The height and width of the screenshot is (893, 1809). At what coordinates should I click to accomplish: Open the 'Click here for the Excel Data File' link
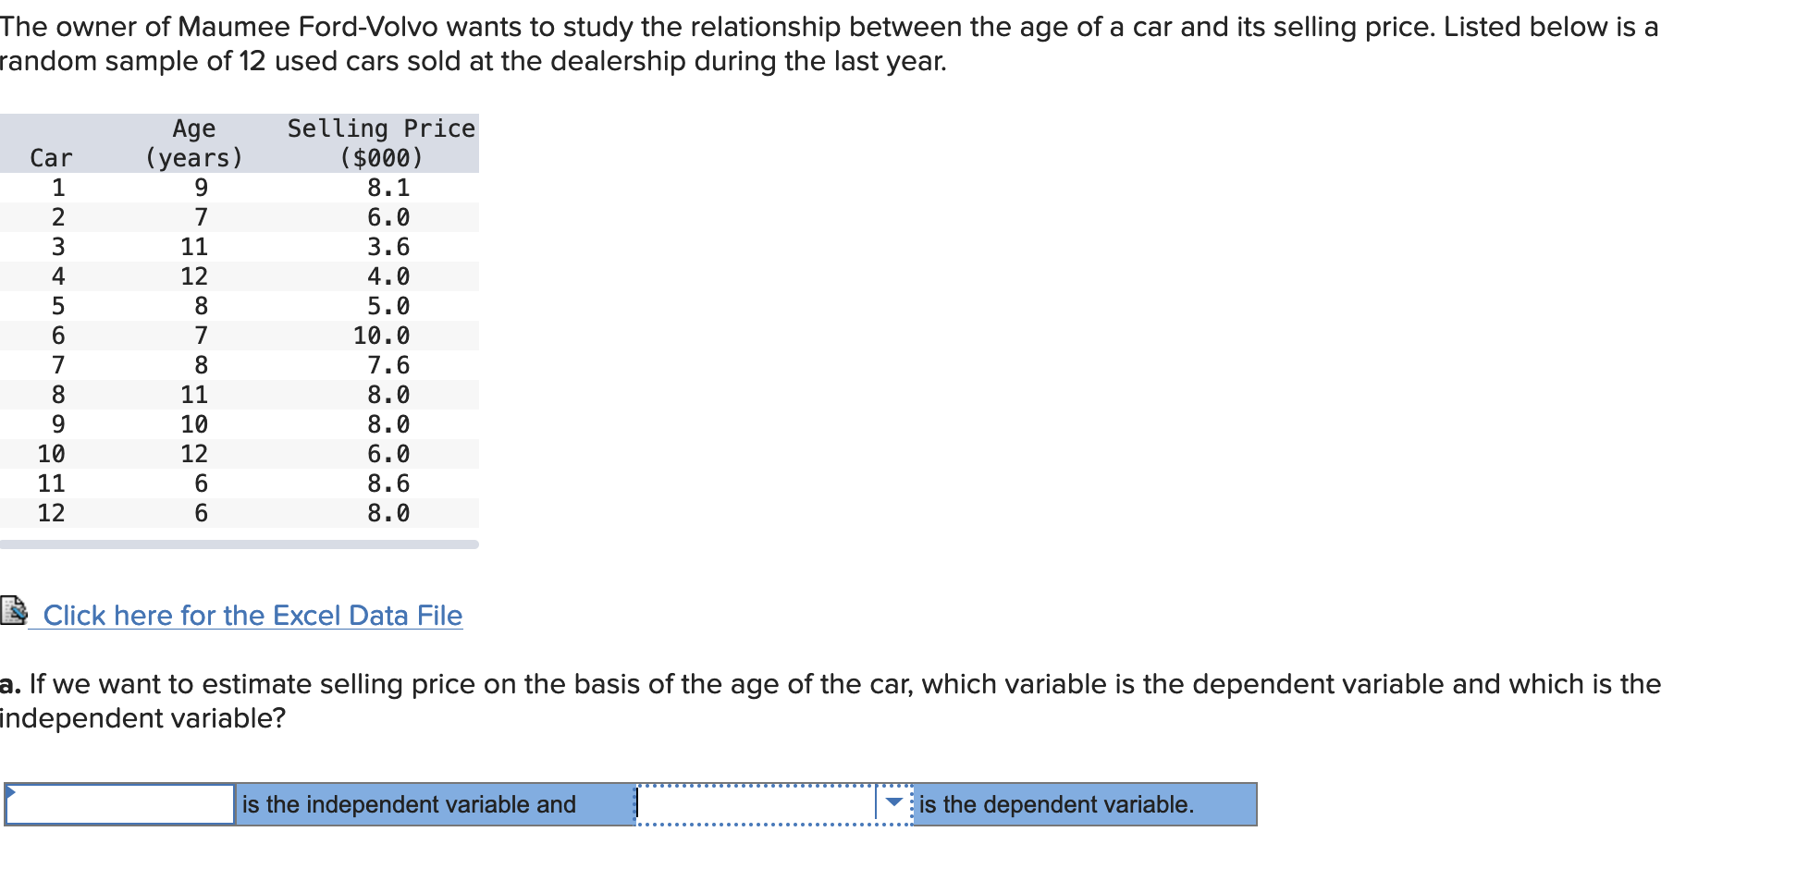[x=252, y=615]
